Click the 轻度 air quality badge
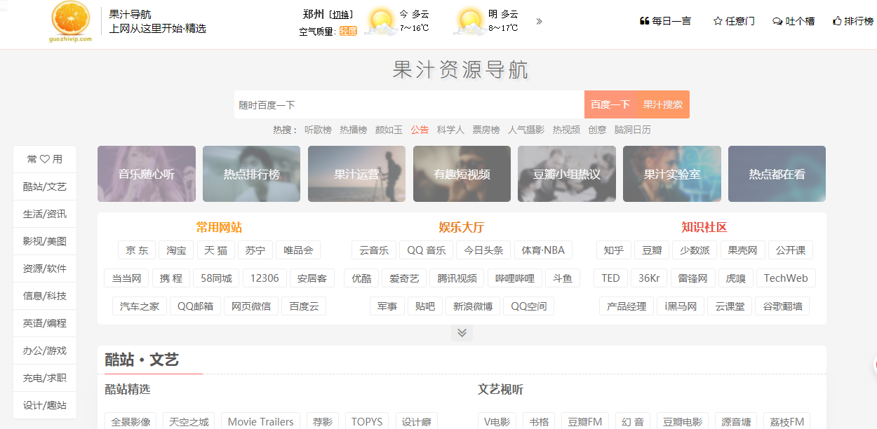Screen dimensions: 877x429 click(x=348, y=31)
